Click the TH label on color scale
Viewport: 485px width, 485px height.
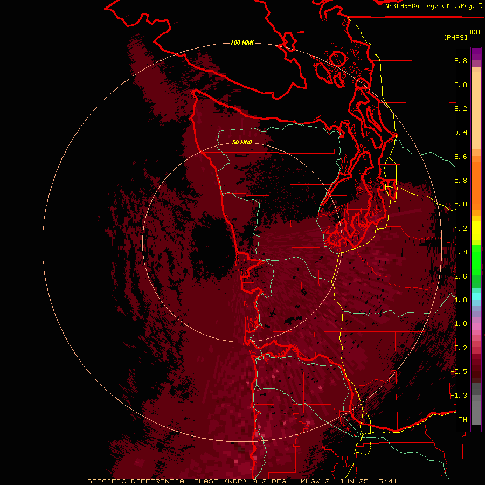463,419
